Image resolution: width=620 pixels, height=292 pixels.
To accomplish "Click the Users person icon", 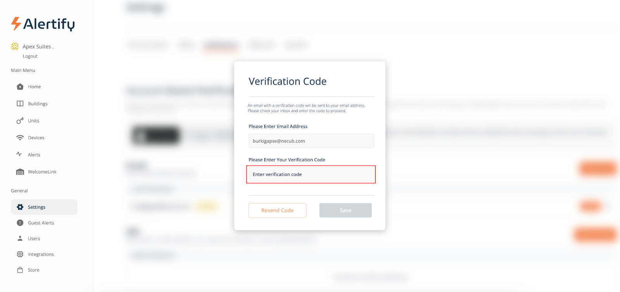I will (x=20, y=239).
